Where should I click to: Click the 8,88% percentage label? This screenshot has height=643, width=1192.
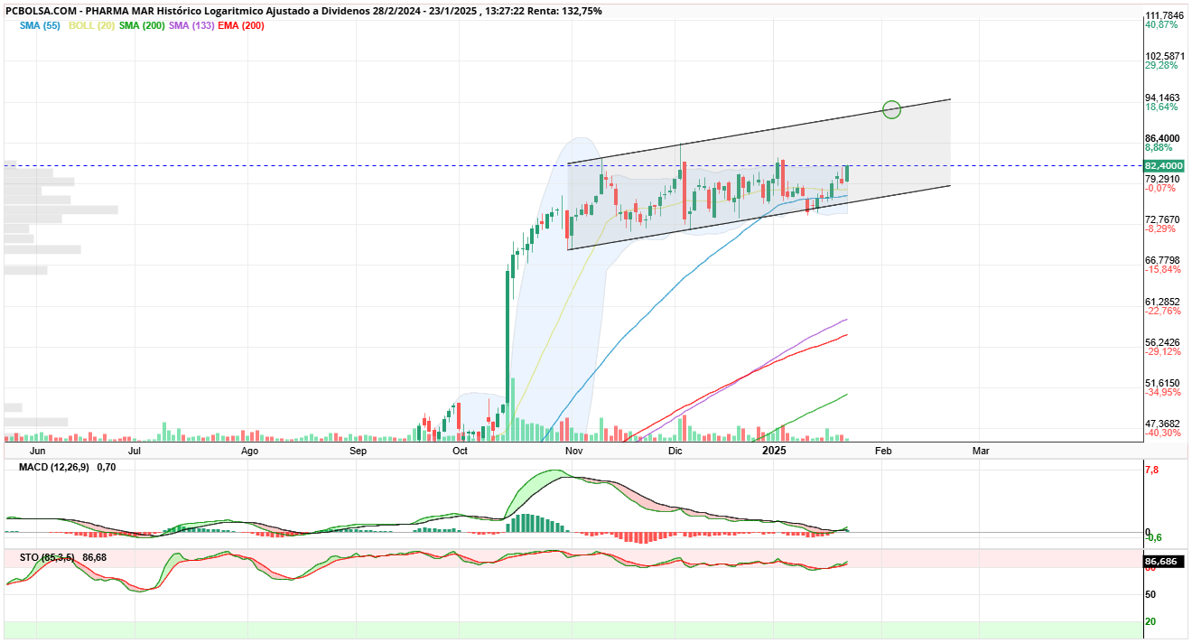[1159, 148]
